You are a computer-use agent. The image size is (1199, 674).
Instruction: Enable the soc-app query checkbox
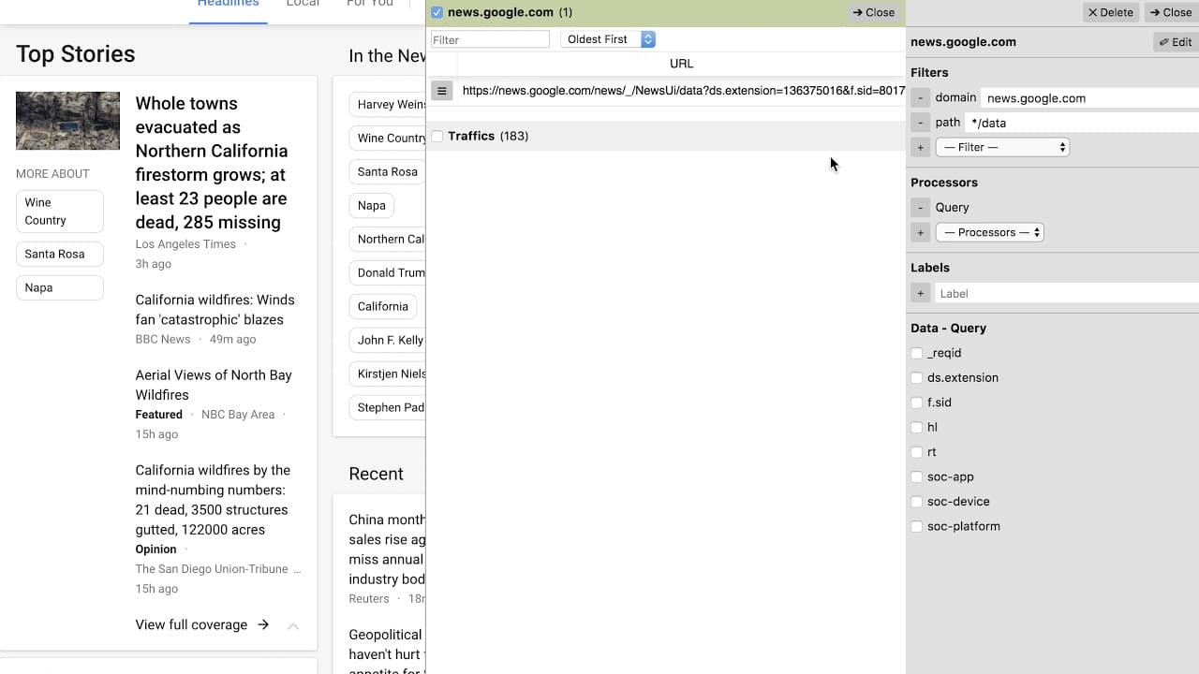917,477
